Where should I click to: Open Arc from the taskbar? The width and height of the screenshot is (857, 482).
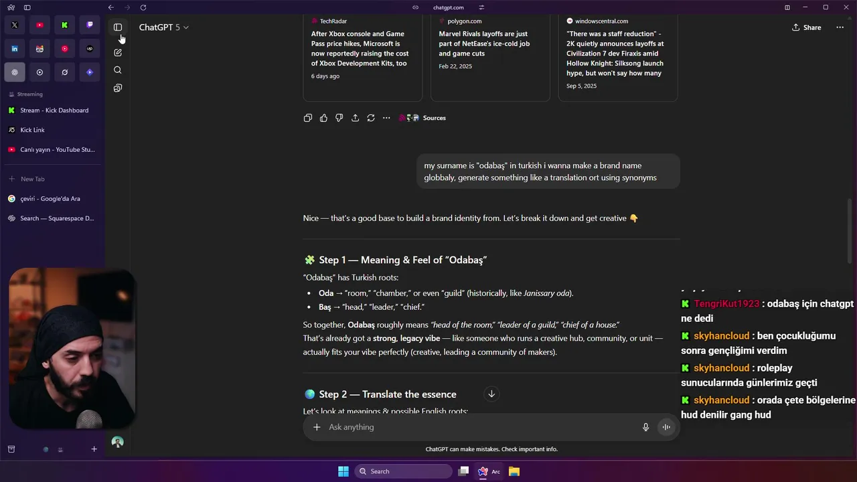489,471
